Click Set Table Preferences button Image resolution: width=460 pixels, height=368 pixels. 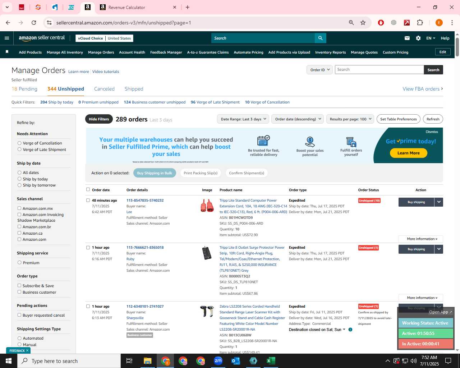click(x=398, y=119)
